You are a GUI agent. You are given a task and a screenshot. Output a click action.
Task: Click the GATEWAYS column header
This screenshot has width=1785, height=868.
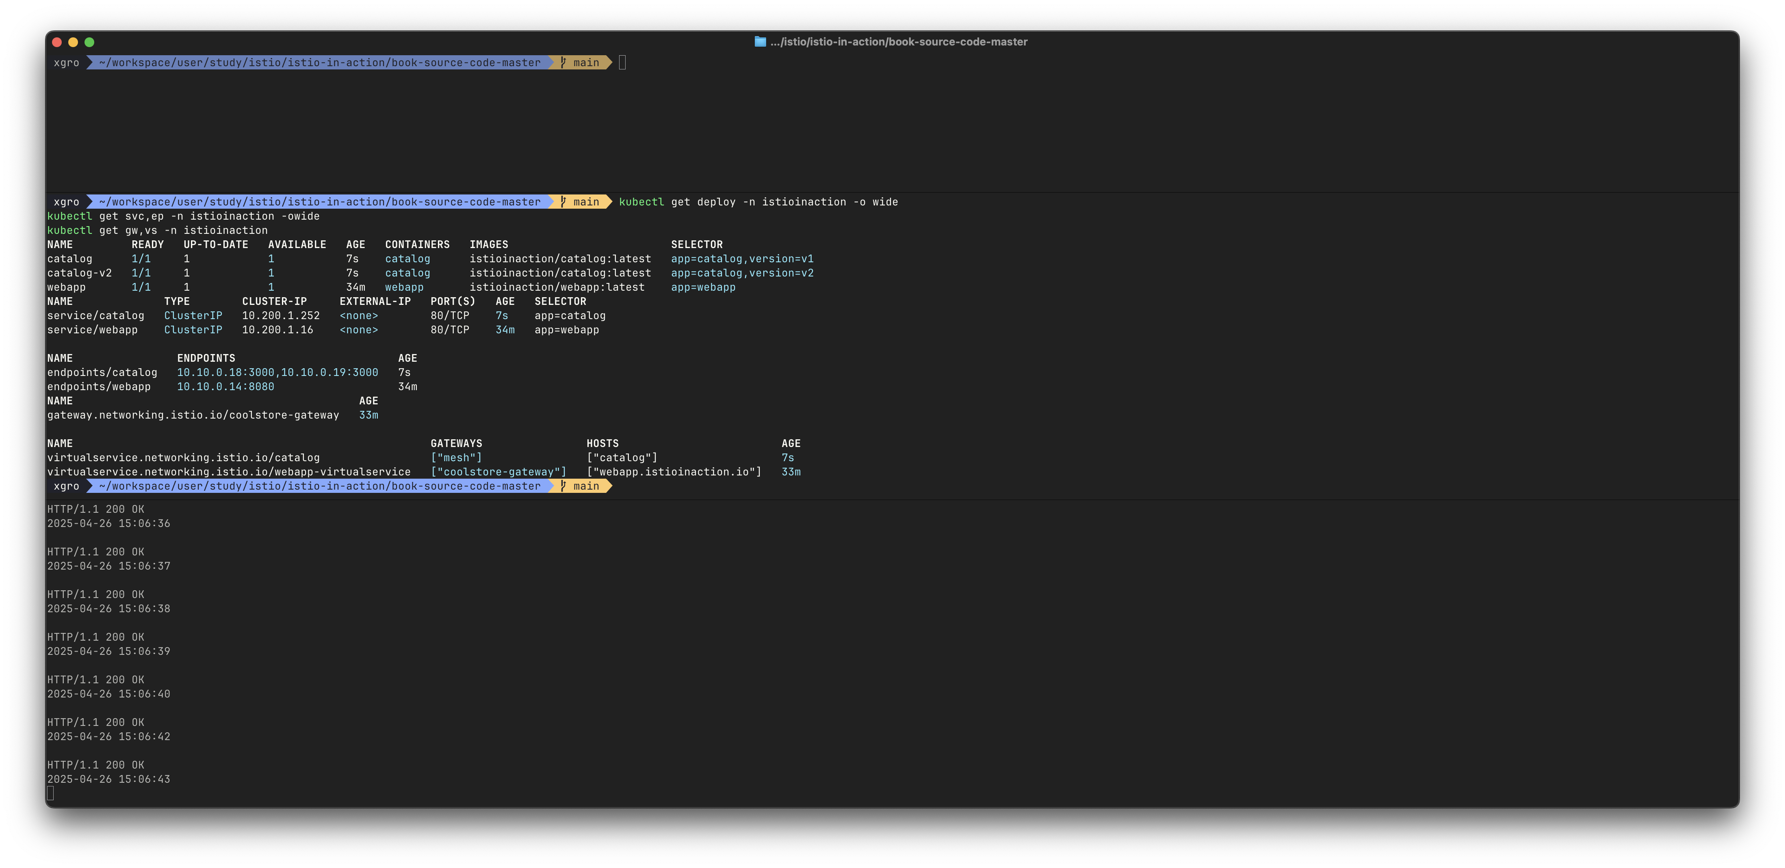(x=456, y=443)
